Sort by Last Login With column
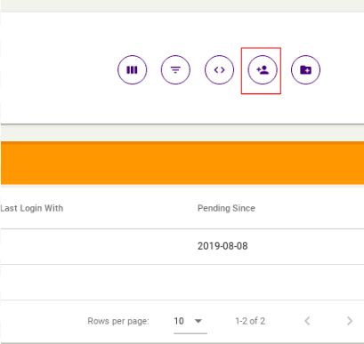The height and width of the screenshot is (344, 364). coord(32,208)
